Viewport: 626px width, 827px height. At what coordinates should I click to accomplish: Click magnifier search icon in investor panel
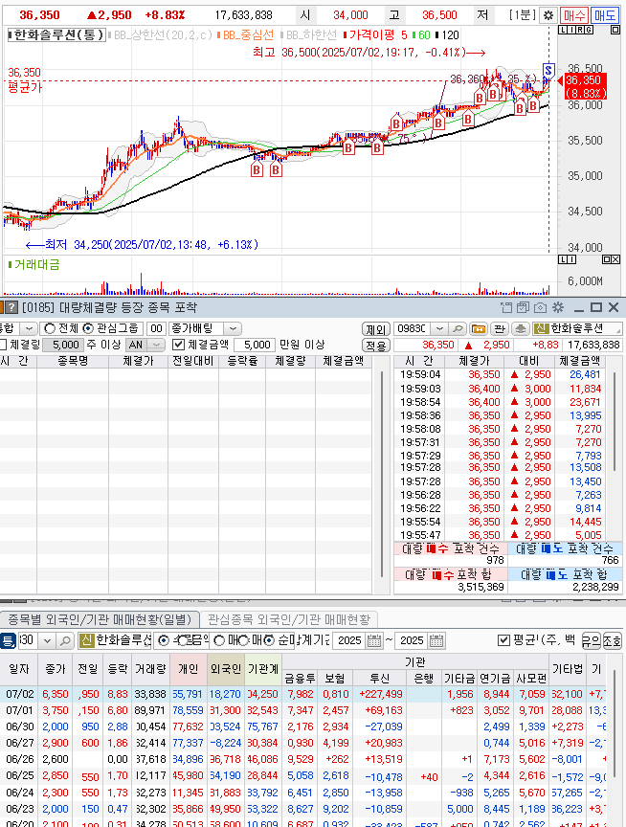pyautogui.click(x=65, y=640)
